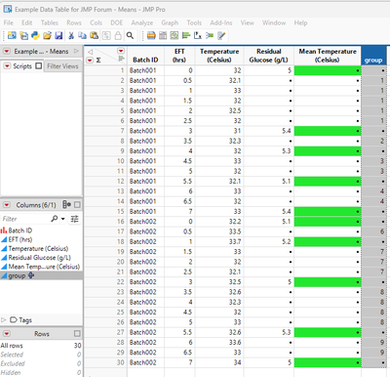This screenshot has height=377, width=390.
Task: Click the green row states icon in table corner
Action: tap(122, 59)
